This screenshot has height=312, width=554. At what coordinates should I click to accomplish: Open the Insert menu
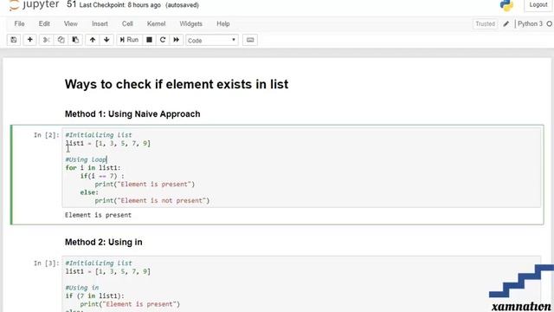(100, 23)
